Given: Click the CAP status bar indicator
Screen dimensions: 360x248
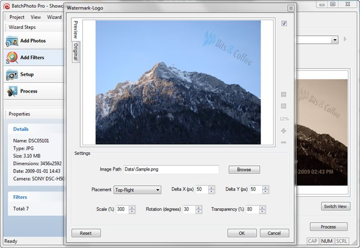Looking at the screenshot, I should [313, 241].
